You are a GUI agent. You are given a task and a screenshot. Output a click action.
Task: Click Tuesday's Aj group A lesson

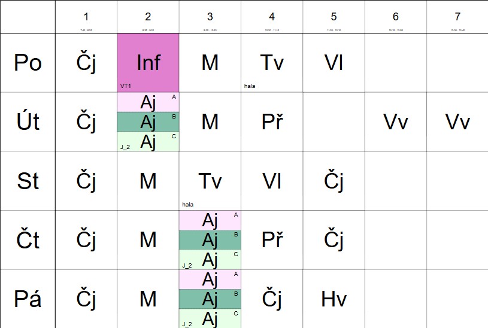(x=148, y=102)
